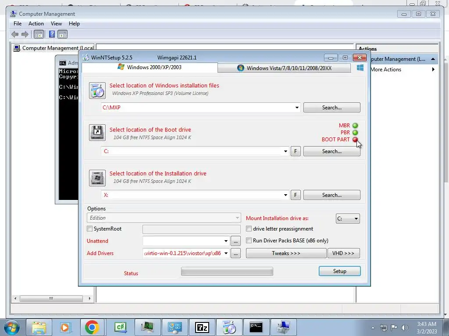The width and height of the screenshot is (449, 336).
Task: Expand More Actions submenu arrow
Action: point(433,70)
